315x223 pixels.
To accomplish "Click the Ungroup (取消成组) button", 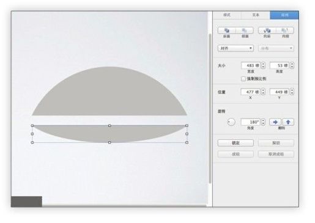I will pos(276,154).
